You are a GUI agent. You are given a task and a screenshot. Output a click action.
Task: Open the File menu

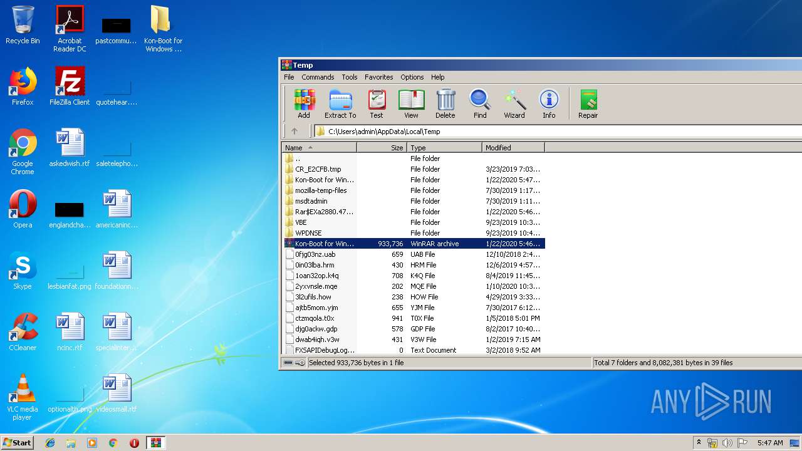(289, 77)
